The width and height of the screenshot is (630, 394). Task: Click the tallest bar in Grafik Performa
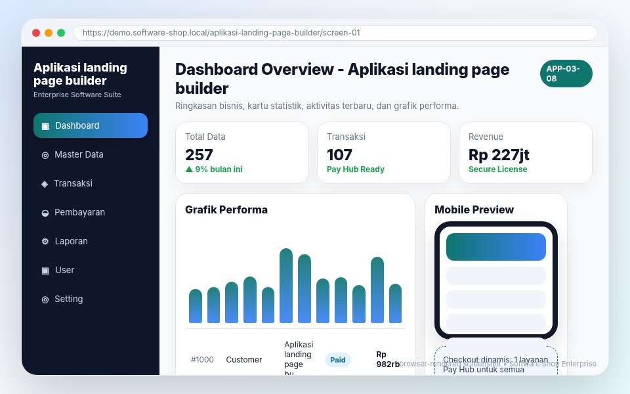pyautogui.click(x=286, y=286)
